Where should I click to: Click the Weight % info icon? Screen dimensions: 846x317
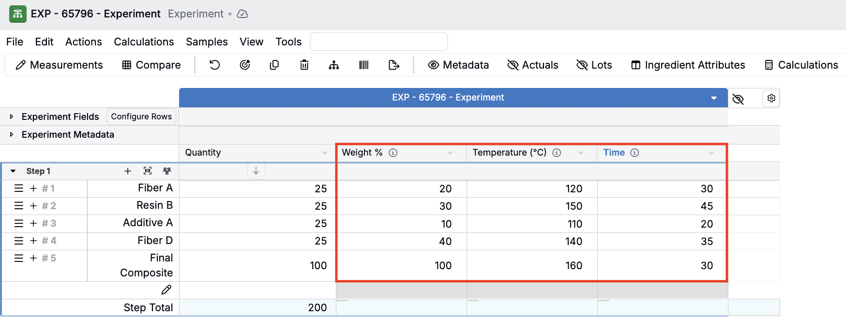click(x=393, y=153)
